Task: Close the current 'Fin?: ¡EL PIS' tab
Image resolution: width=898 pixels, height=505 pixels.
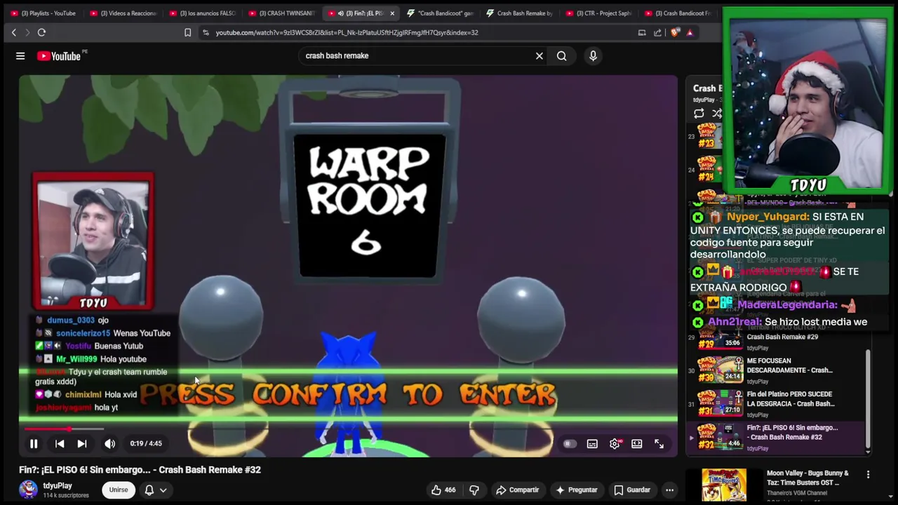Action: click(x=392, y=13)
